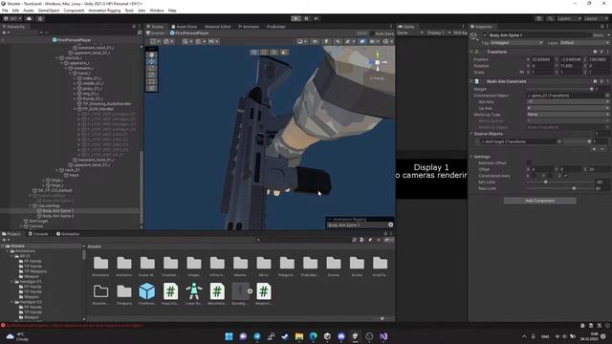Viewport: 612px width, 344px height.
Task: Open the Layers dropdown in top toolbar
Action: (569, 18)
